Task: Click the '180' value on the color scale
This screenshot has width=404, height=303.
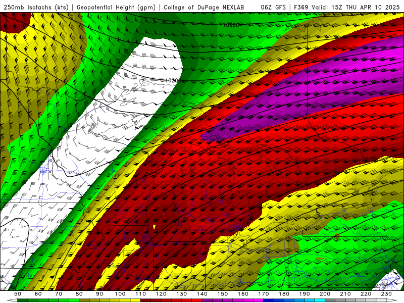Action: [284, 294]
